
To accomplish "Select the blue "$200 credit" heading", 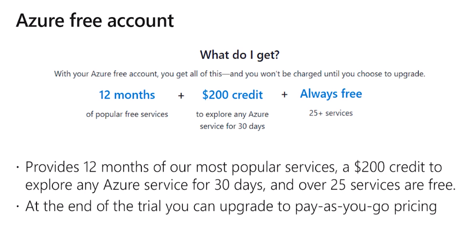I will 232,95.
